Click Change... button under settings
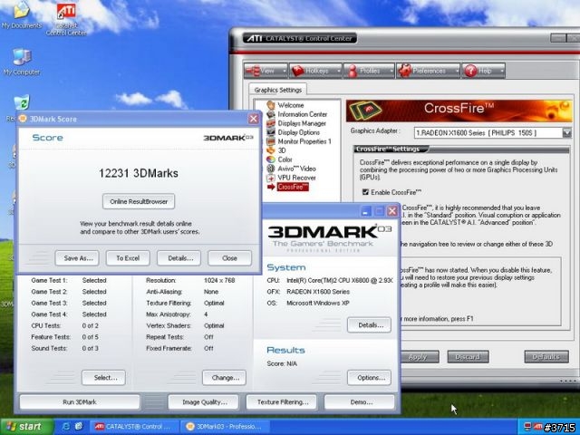Image resolution: width=580 pixels, height=435 pixels. pyautogui.click(x=224, y=378)
